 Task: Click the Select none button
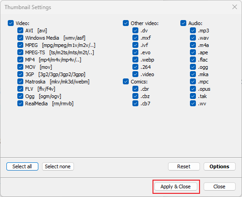(x=58, y=166)
